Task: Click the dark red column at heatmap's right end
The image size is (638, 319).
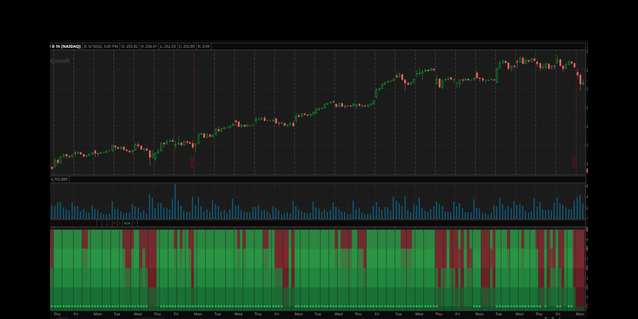Action: tap(580, 268)
